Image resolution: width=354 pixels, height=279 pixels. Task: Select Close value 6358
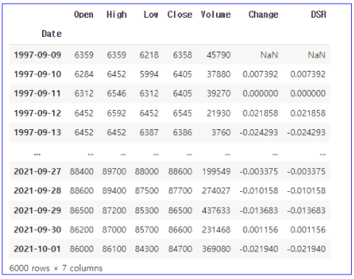(x=182, y=55)
